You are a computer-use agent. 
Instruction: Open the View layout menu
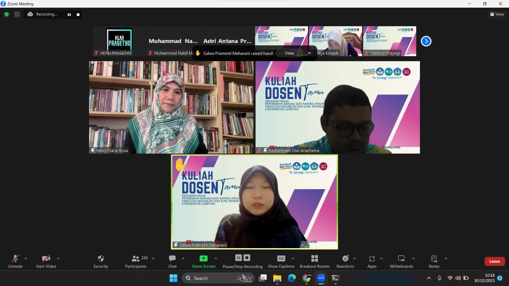click(x=497, y=14)
